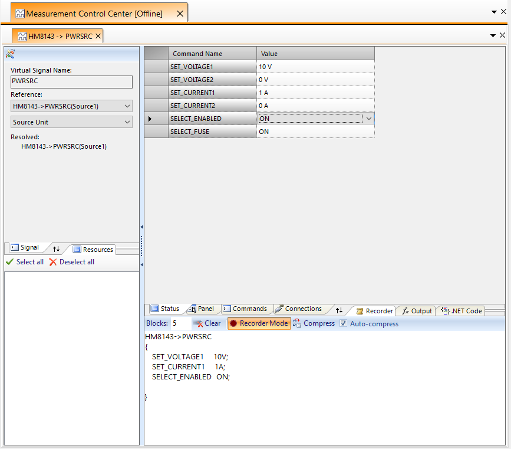
Task: Select the SET_CURRENT2 command name cell
Action: [213, 106]
